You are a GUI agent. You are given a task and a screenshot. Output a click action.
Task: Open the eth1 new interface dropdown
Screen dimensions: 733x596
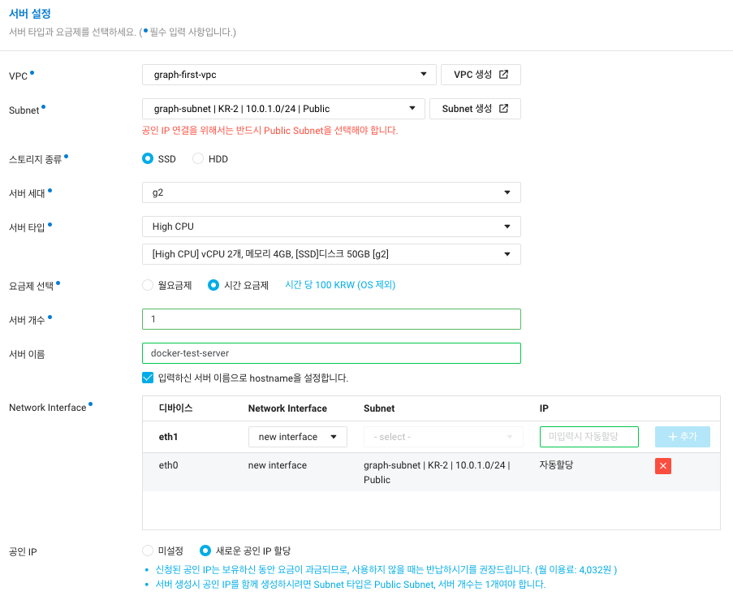click(x=297, y=437)
